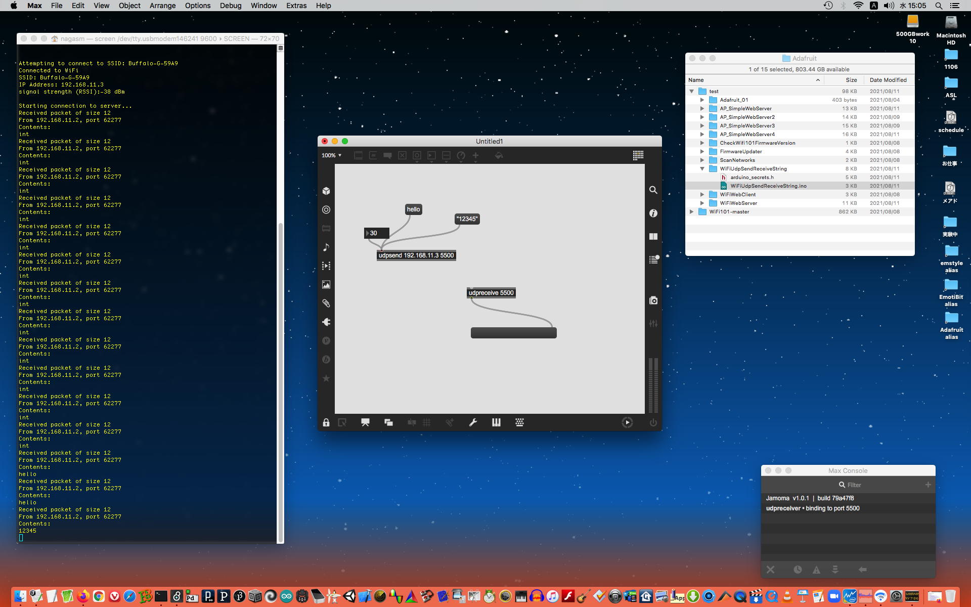Screen dimensions: 971x607
Task: Expand the WiFiWebClient folder
Action: coord(702,195)
